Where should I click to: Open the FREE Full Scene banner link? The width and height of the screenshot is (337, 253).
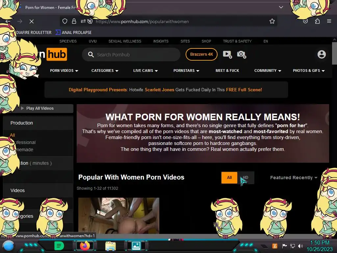[244, 90]
